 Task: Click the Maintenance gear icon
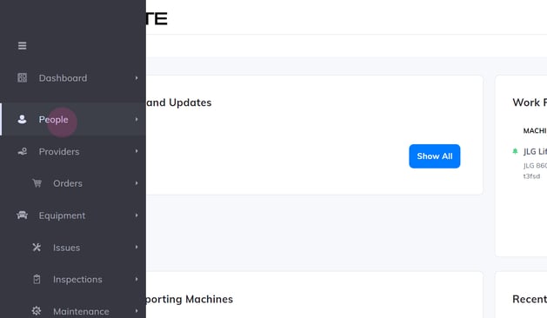37,311
